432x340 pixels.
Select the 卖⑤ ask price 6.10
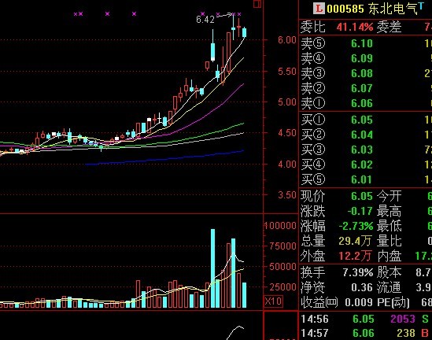tap(362, 43)
